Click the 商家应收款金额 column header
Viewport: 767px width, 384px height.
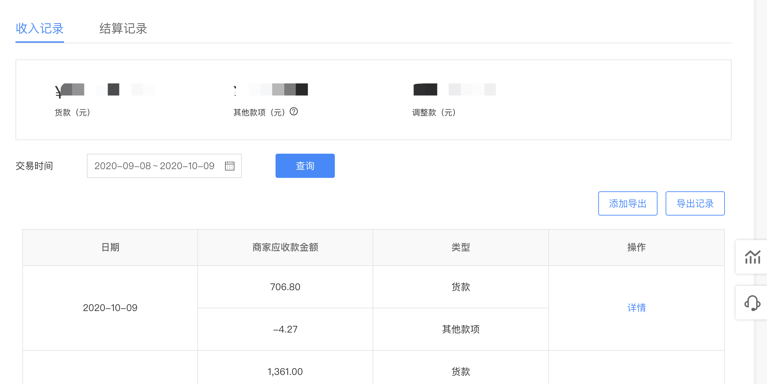(x=285, y=247)
